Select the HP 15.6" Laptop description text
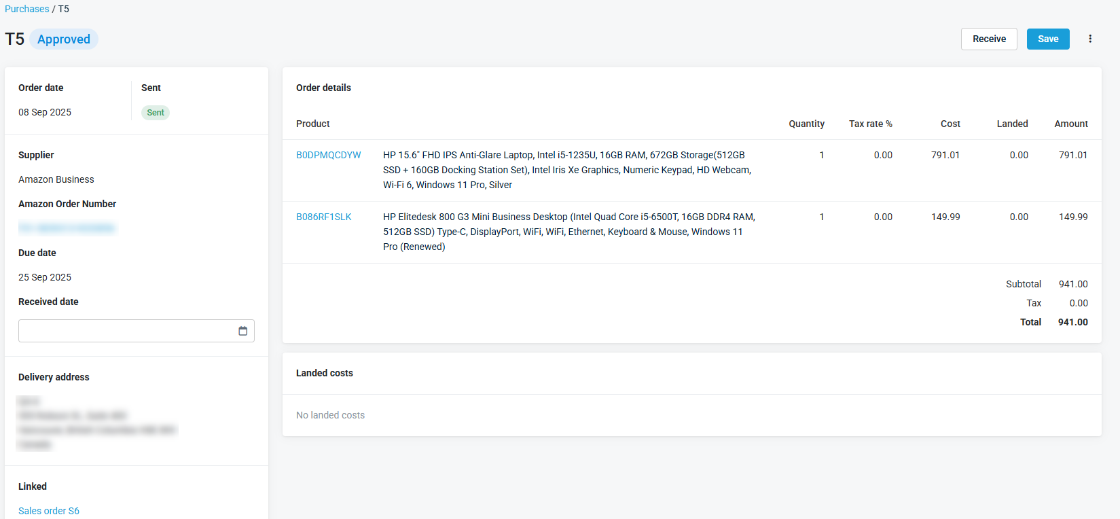 [x=566, y=170]
